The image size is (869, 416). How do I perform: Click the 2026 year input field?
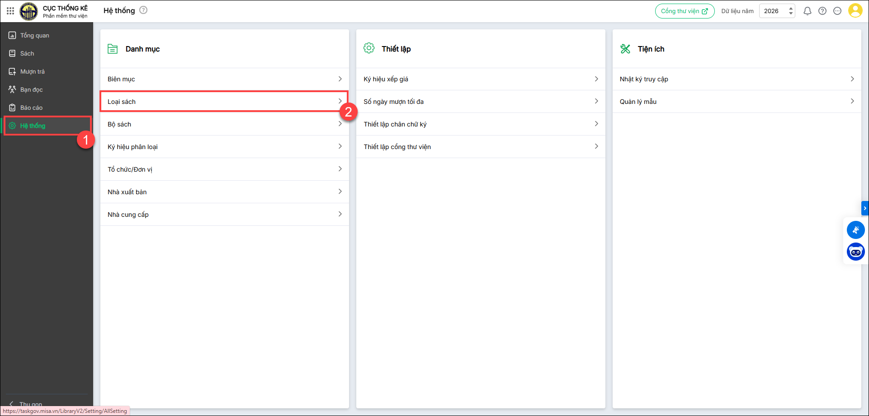(772, 11)
